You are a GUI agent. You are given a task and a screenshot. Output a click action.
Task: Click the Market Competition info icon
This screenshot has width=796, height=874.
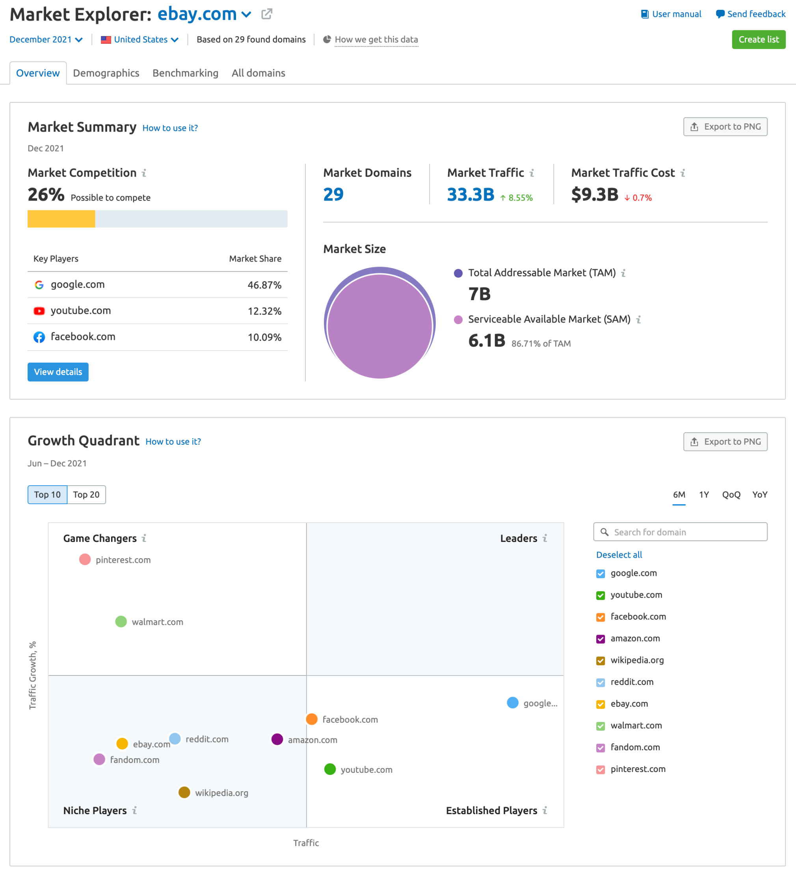[x=145, y=173]
